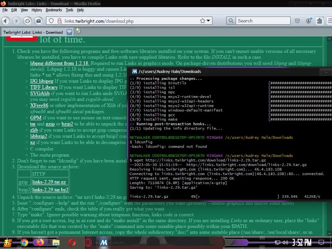Click the "$ ldconfig" command line in the terminal

pos(141,142)
